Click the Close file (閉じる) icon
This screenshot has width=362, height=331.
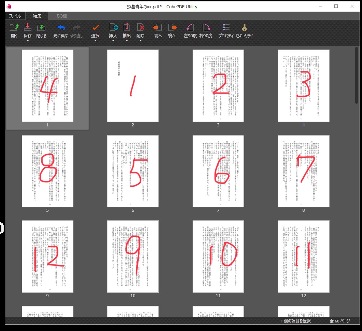pos(41,27)
